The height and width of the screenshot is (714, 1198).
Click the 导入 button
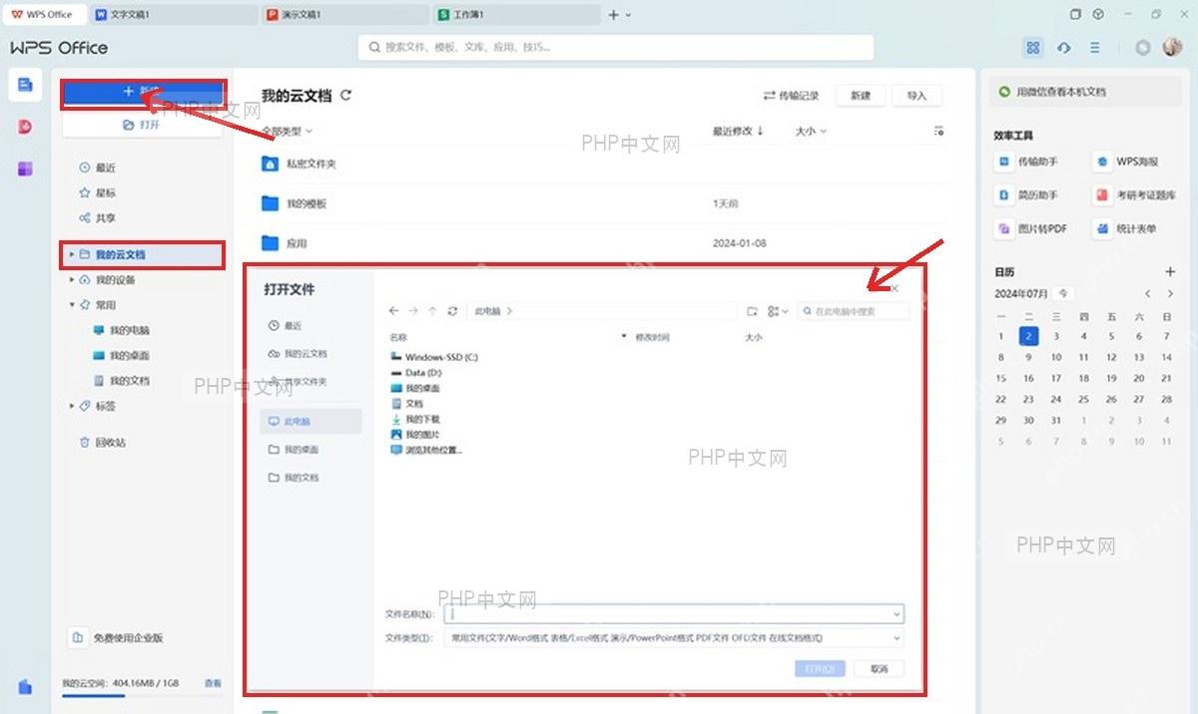(x=916, y=96)
